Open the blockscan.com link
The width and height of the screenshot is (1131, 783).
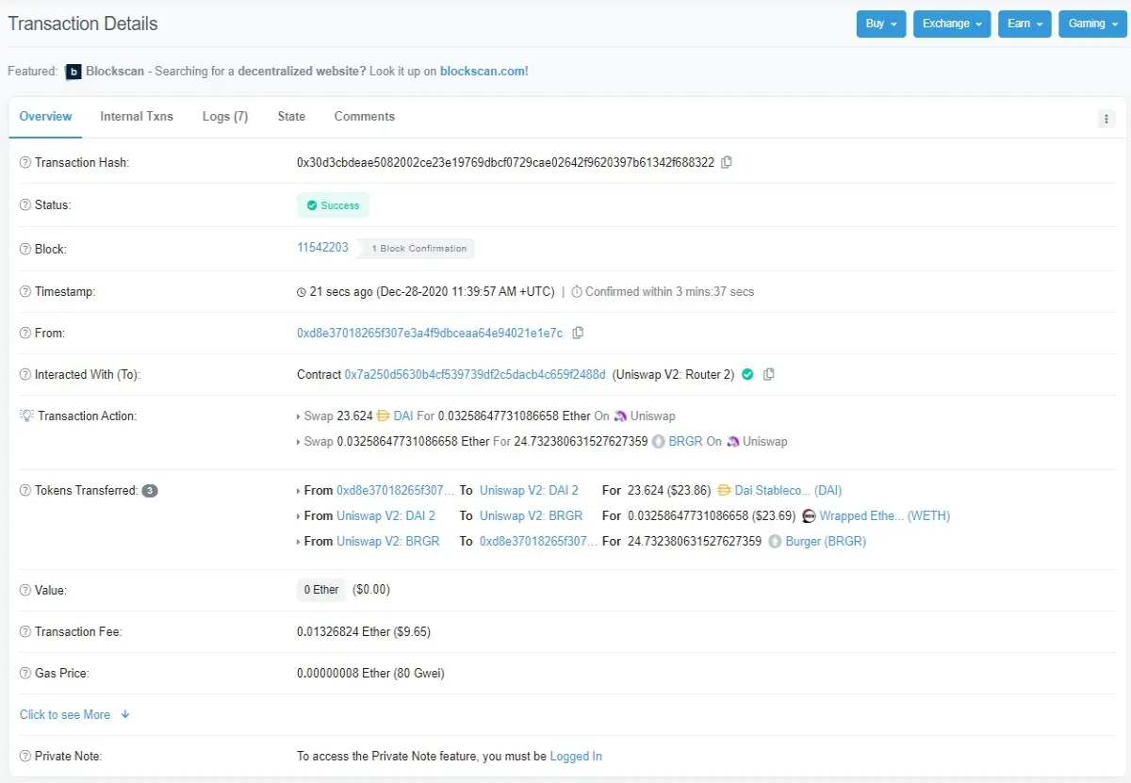(484, 72)
